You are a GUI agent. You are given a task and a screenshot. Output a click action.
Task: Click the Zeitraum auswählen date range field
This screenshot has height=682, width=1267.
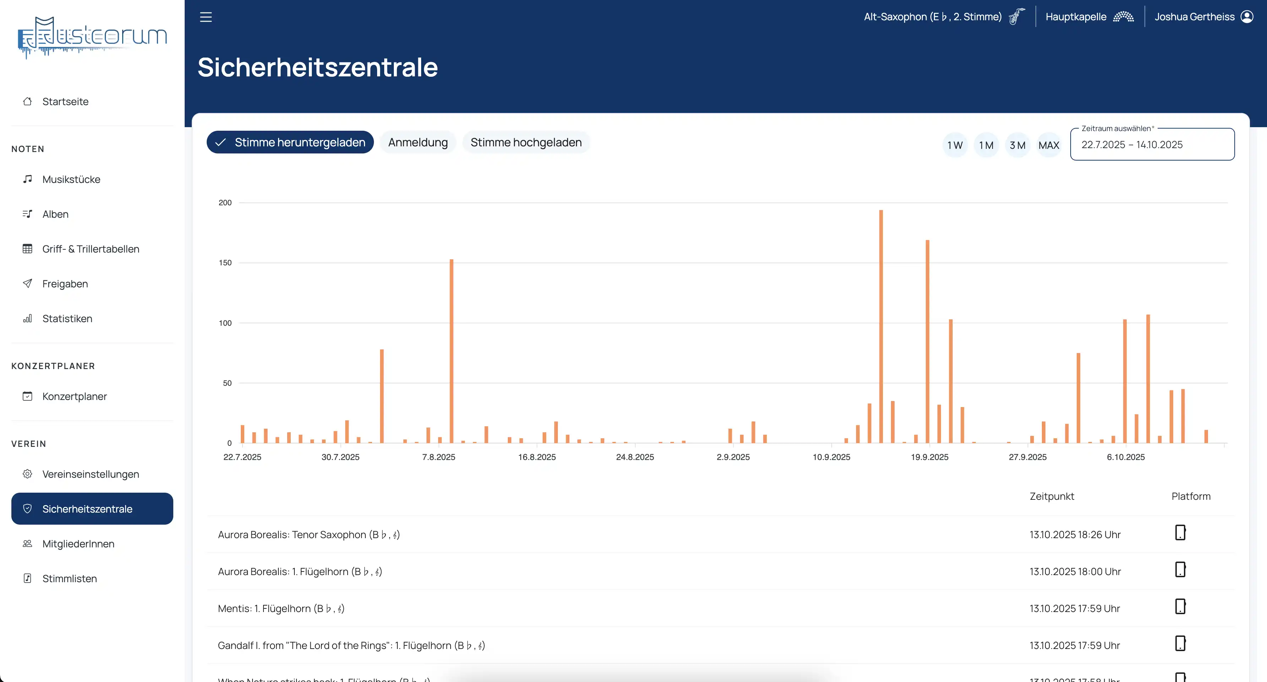click(1152, 145)
